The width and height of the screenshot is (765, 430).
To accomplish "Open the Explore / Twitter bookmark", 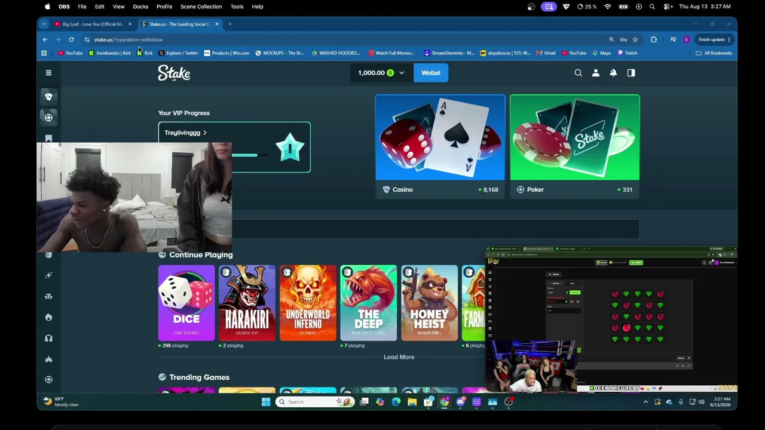I will tap(178, 53).
